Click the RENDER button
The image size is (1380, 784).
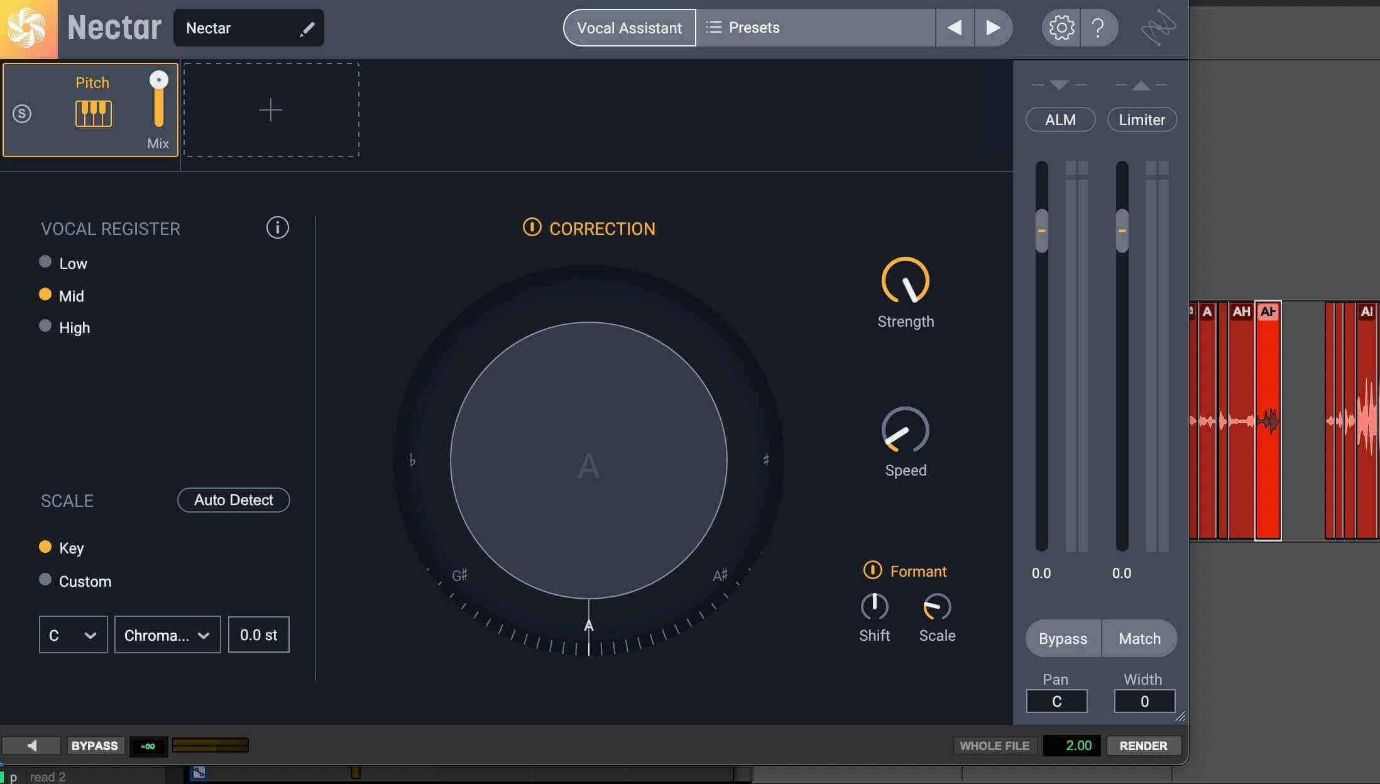[1143, 746]
